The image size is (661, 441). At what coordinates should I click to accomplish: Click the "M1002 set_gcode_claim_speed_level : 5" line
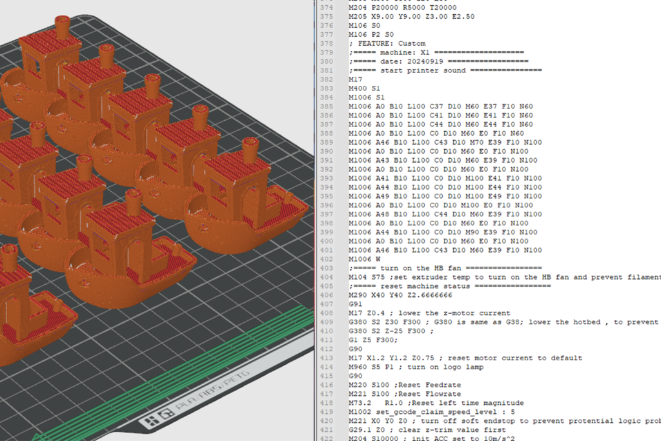432,413
